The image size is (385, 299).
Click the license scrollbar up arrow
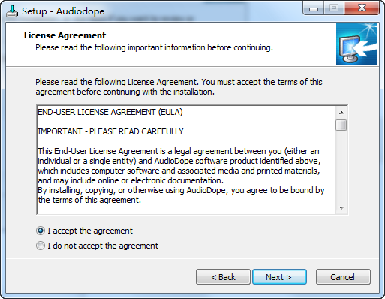(x=341, y=113)
